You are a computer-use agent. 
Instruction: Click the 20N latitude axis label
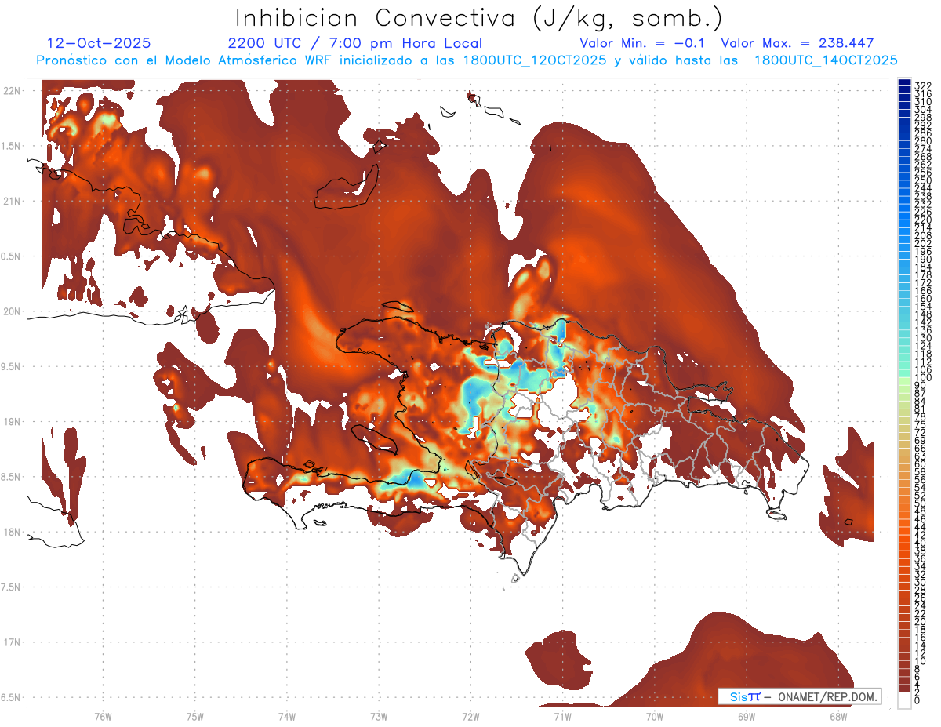click(12, 311)
